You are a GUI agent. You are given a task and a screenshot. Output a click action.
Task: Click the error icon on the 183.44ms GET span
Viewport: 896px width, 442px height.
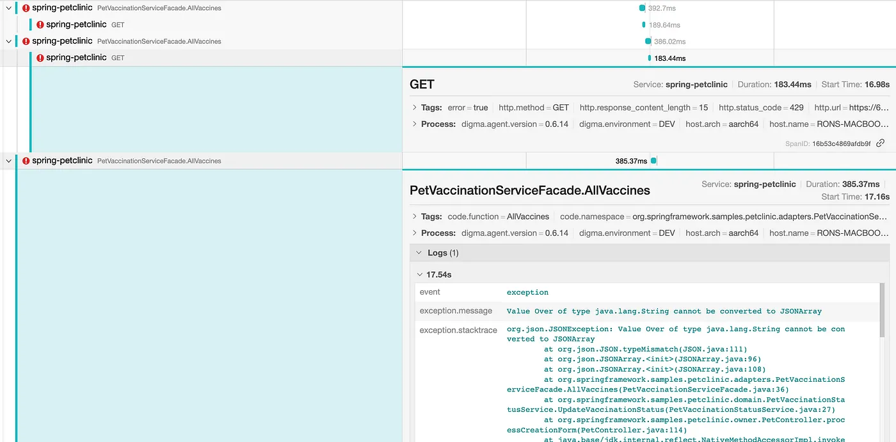coord(40,58)
